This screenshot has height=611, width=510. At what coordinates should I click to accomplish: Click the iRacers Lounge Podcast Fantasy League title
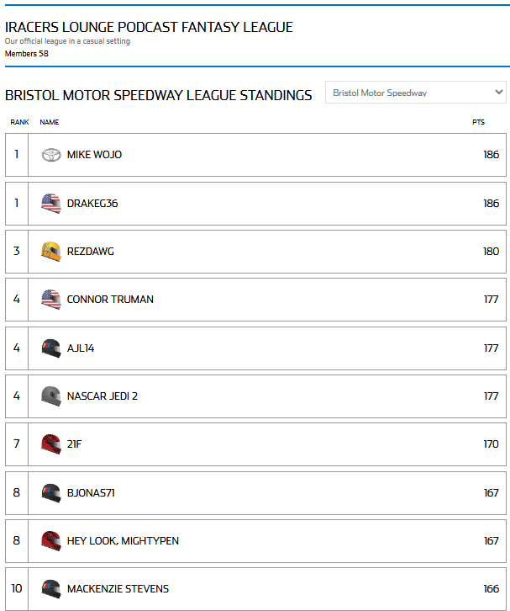(149, 27)
